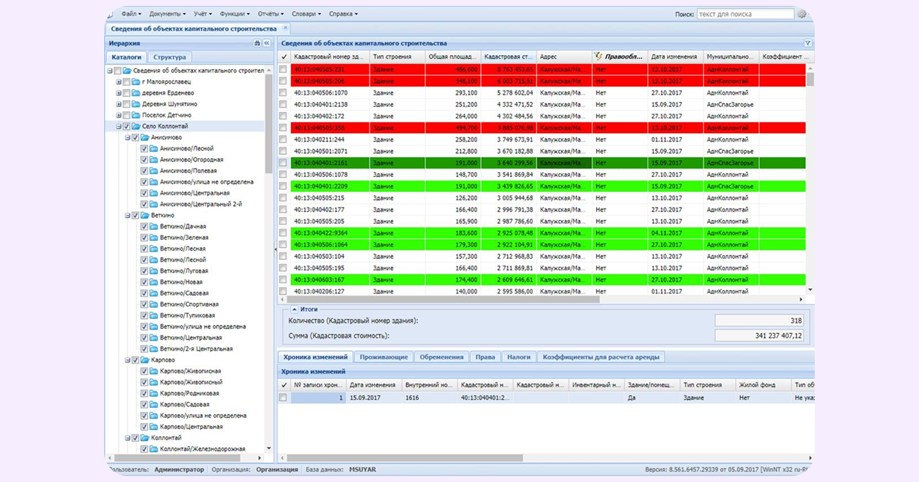Select the Веткино/Спортивная tree item
919x482 pixels.
click(x=189, y=304)
